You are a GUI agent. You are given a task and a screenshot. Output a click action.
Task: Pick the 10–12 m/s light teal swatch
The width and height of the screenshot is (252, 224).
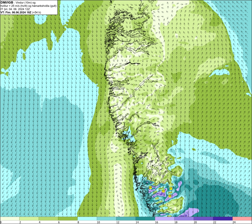tap(107, 218)
